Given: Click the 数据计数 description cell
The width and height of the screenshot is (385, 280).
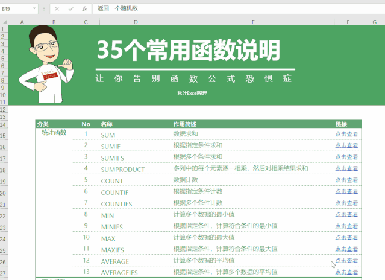Looking at the screenshot, I should 186,180.
